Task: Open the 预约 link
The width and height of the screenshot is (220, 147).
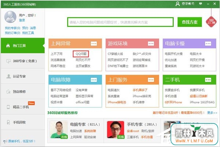Action: (25, 28)
